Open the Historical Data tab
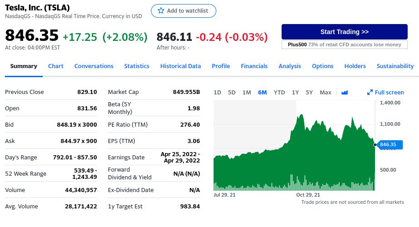This screenshot has height=227, width=419. pyautogui.click(x=180, y=66)
